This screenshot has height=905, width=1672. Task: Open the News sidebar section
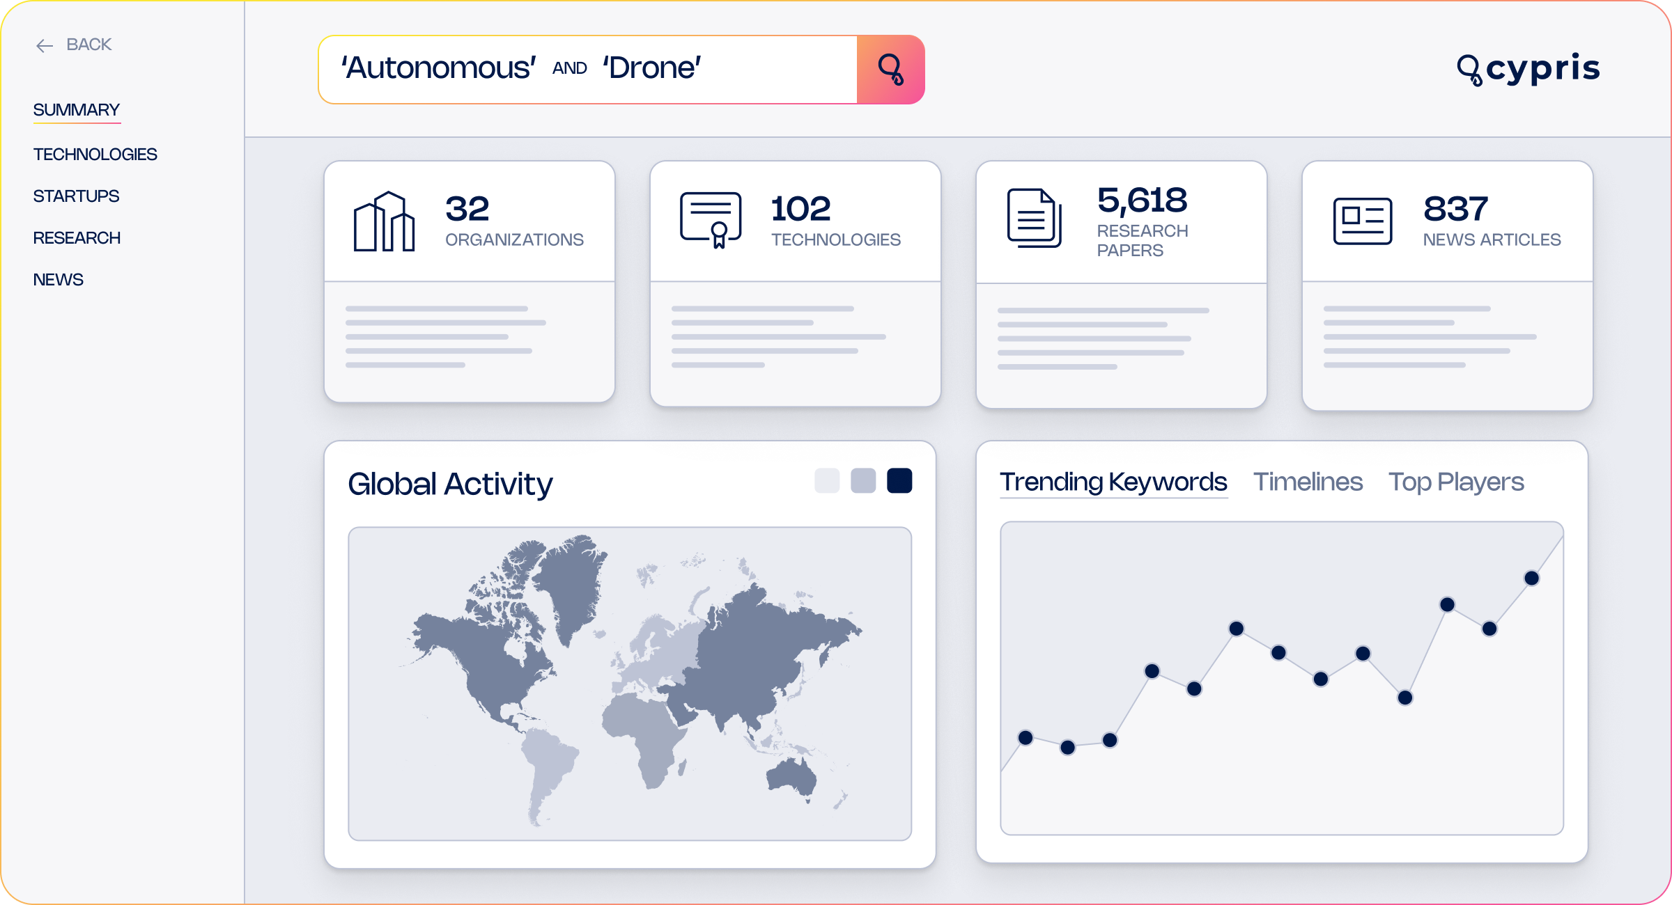pyautogui.click(x=59, y=280)
